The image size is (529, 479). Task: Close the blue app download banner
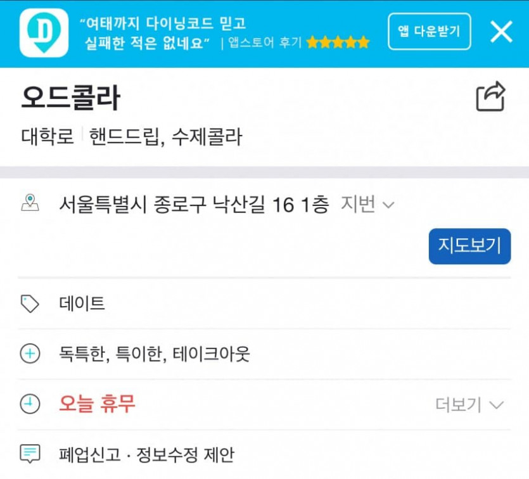(x=501, y=32)
